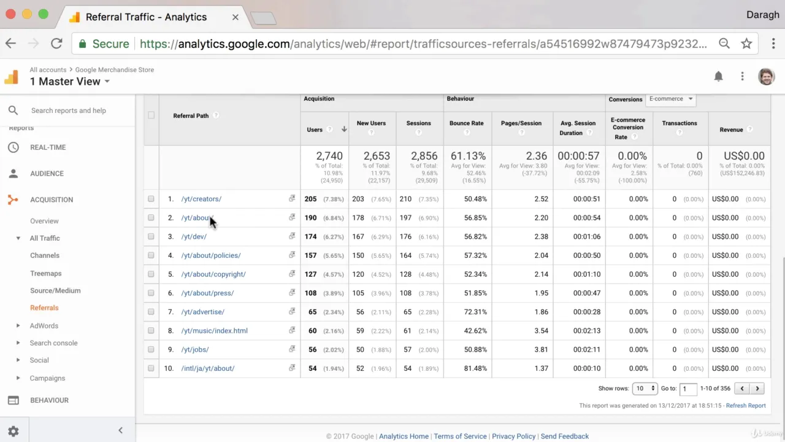The height and width of the screenshot is (442, 785).
Task: Check the /yt/creators/ row checkbox
Action: pos(151,199)
